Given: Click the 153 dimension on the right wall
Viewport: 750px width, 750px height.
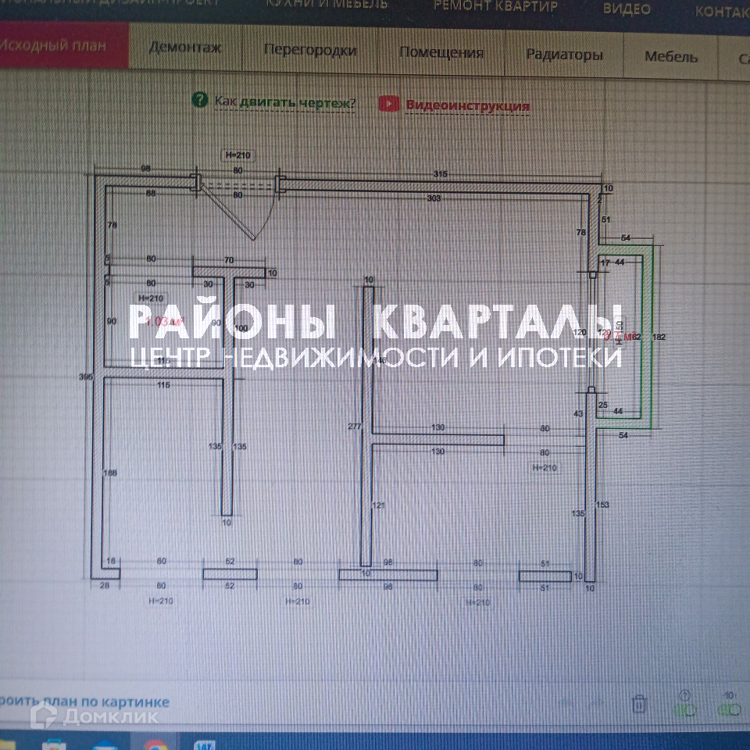Looking at the screenshot, I should click(602, 505).
